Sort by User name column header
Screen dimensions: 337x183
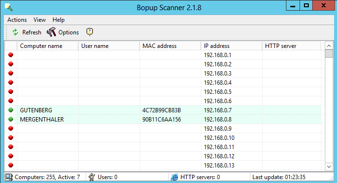109,46
